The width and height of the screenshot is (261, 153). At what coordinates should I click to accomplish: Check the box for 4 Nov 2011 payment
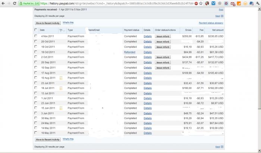pos(36,36)
